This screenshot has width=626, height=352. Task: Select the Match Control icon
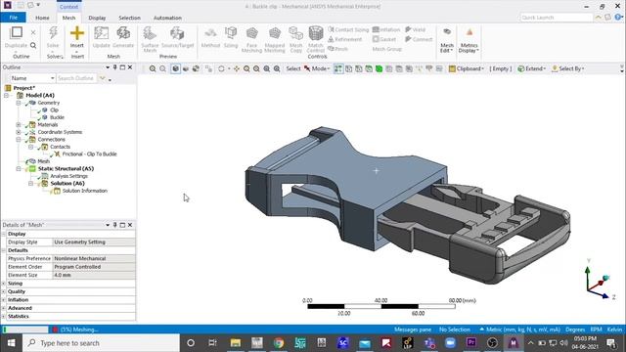316,33
